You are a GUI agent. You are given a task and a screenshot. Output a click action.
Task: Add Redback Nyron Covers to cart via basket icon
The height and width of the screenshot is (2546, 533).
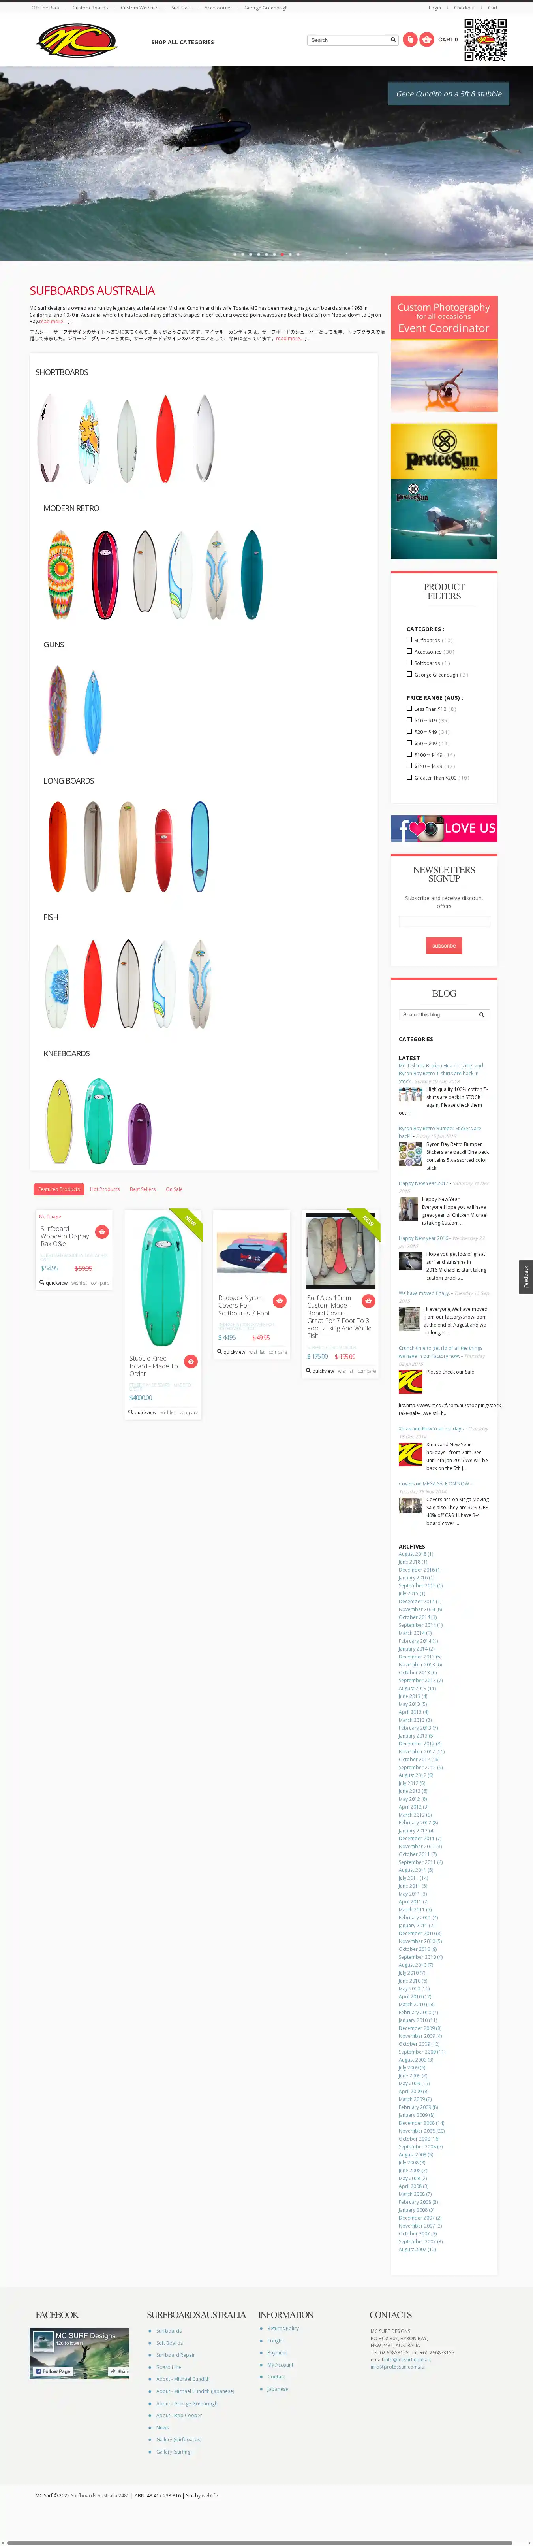(x=280, y=1301)
